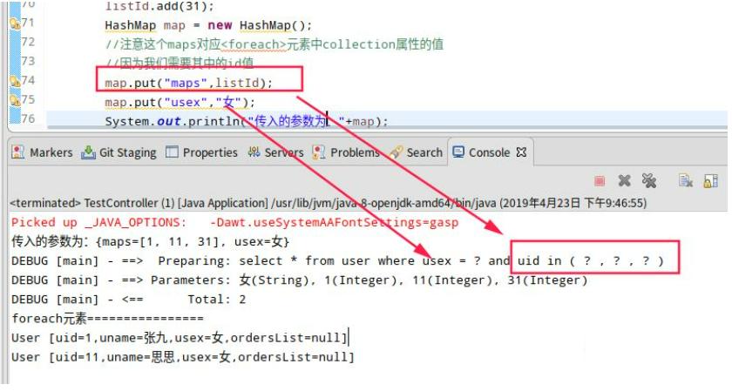Click the Clear Console icon

[685, 180]
